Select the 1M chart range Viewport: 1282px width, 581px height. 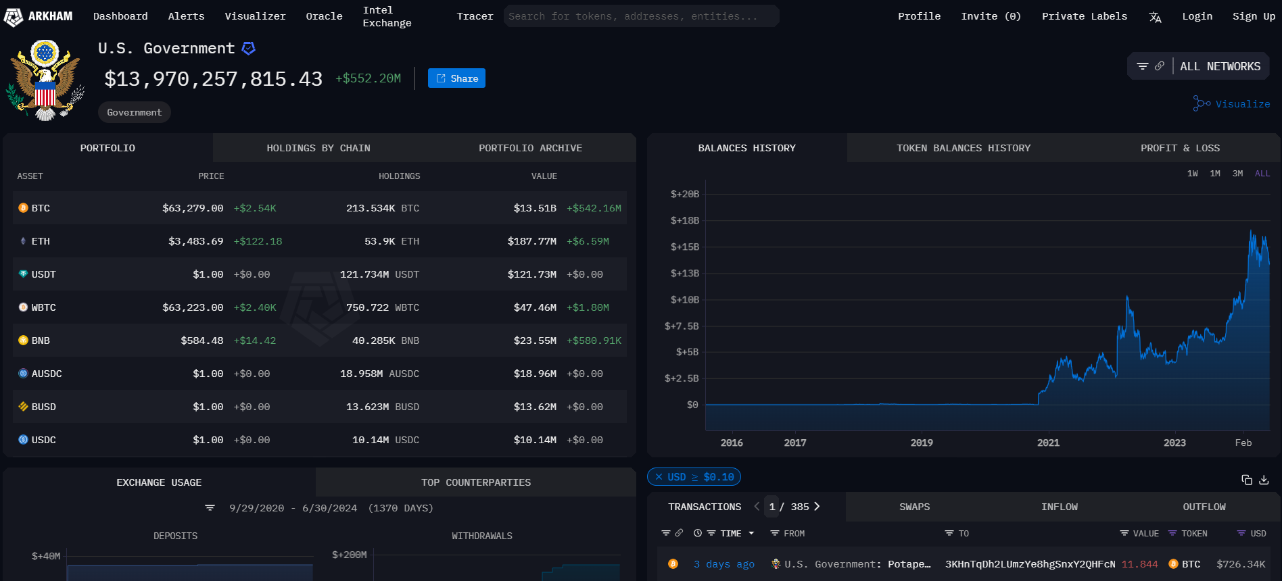click(x=1215, y=174)
